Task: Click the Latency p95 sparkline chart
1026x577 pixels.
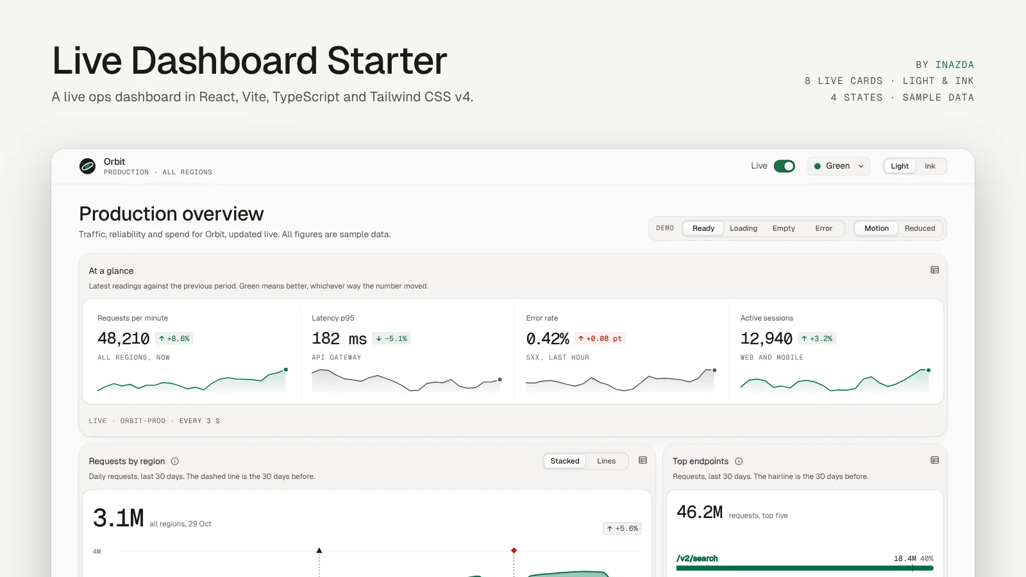Action: pos(406,380)
